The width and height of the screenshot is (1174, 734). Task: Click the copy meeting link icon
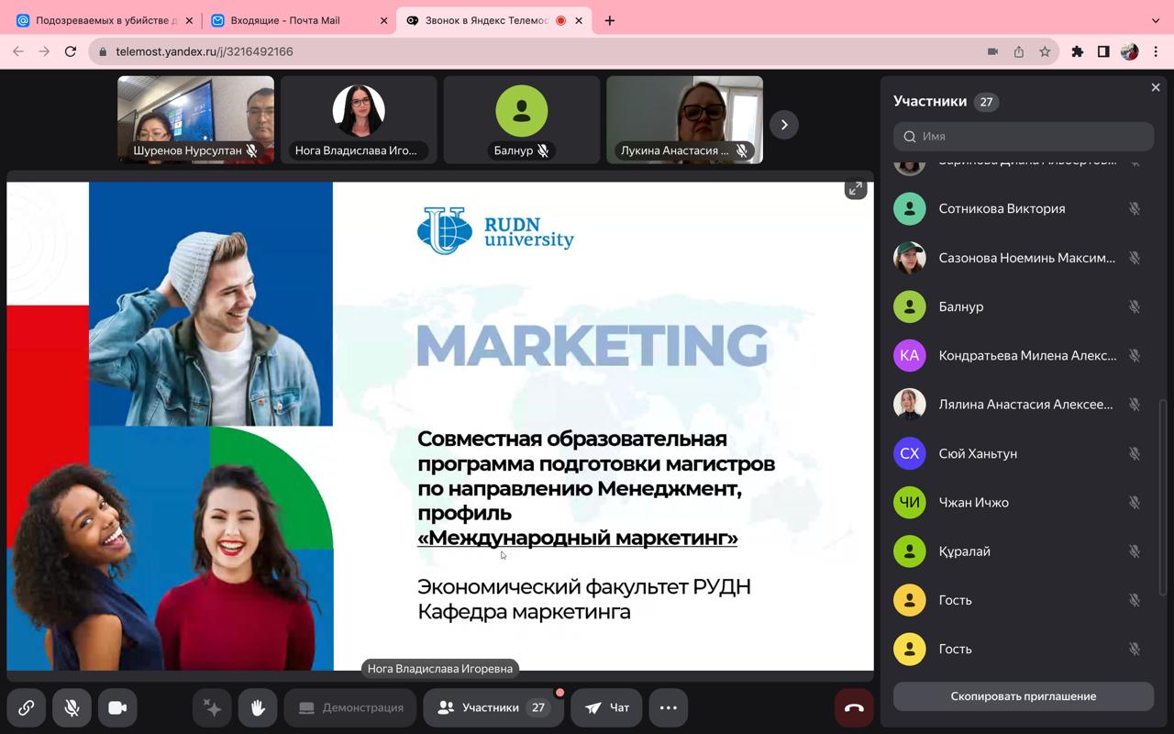pos(26,707)
